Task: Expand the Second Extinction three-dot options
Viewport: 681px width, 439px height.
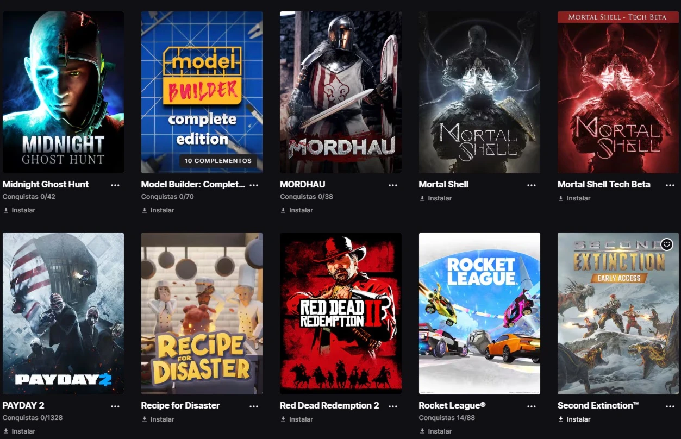Action: pyautogui.click(x=670, y=406)
